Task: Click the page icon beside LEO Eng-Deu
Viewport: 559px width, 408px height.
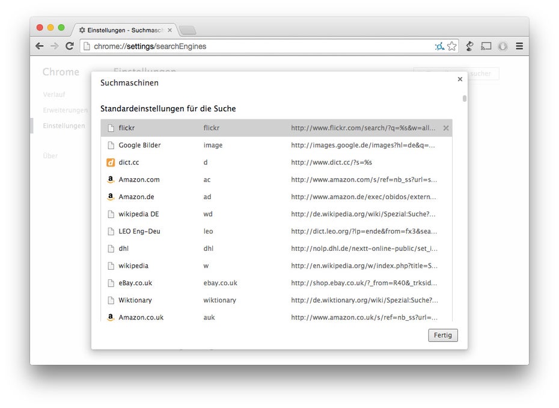Action: coord(111,231)
